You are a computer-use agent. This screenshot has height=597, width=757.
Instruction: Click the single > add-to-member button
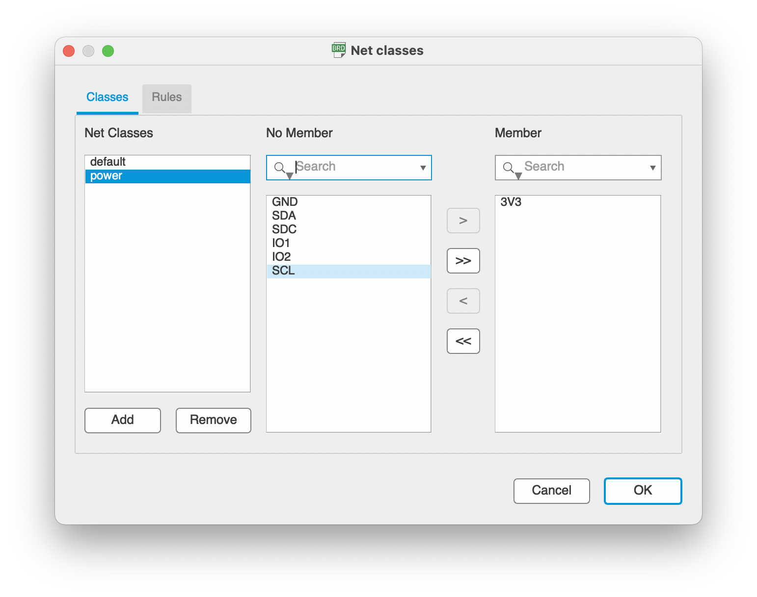[x=463, y=221]
